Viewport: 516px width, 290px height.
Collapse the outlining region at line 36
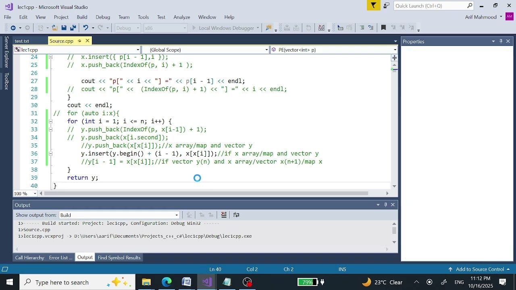50,153
